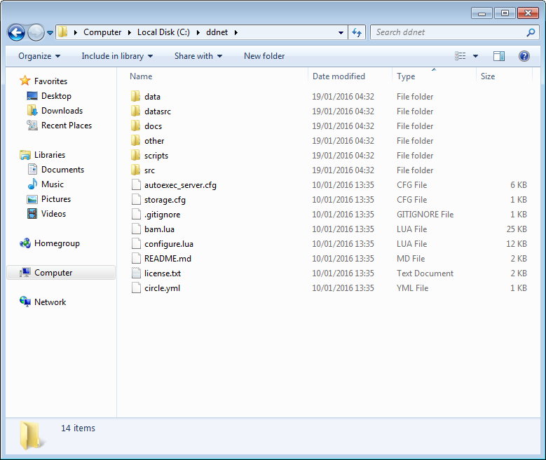
Task: Click the Change your view icon
Action: [460, 56]
